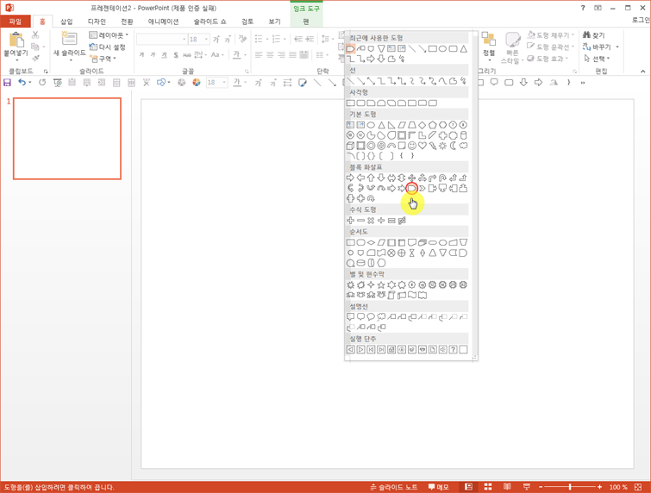Screen dimensions: 651x493
Task: Choose the Heart shape in Basic Shapes
Action: [x=422, y=146]
